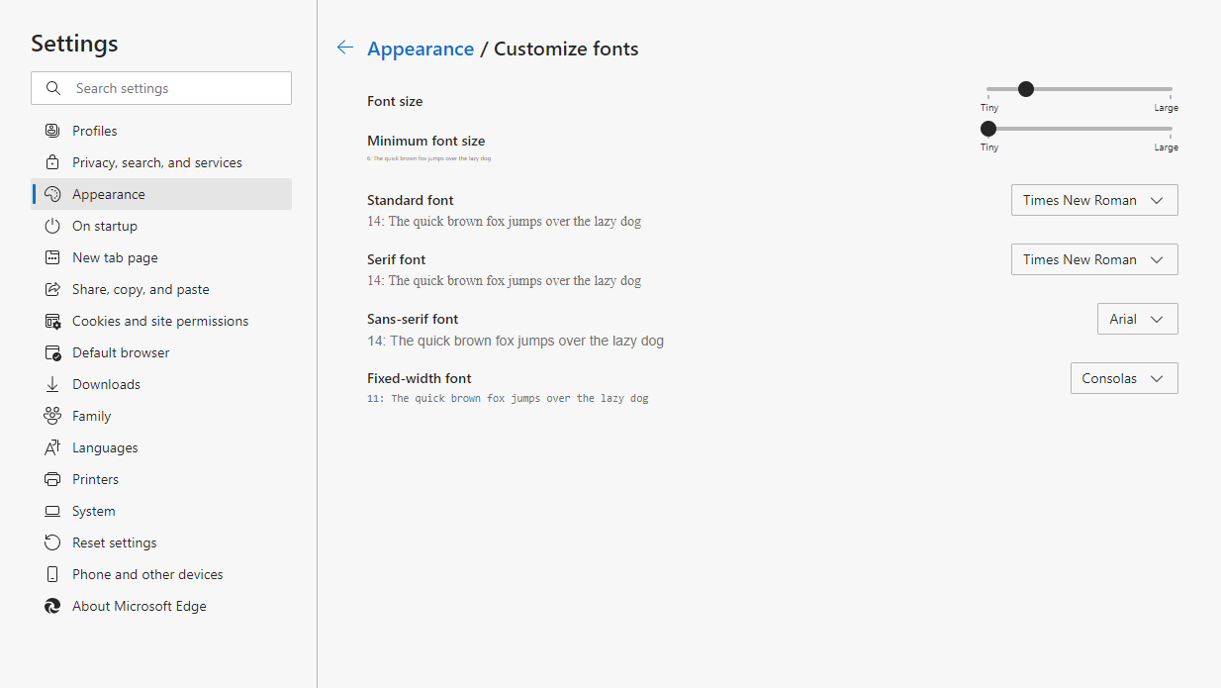Click the Family people icon
The width and height of the screenshot is (1221, 688).
(x=52, y=416)
